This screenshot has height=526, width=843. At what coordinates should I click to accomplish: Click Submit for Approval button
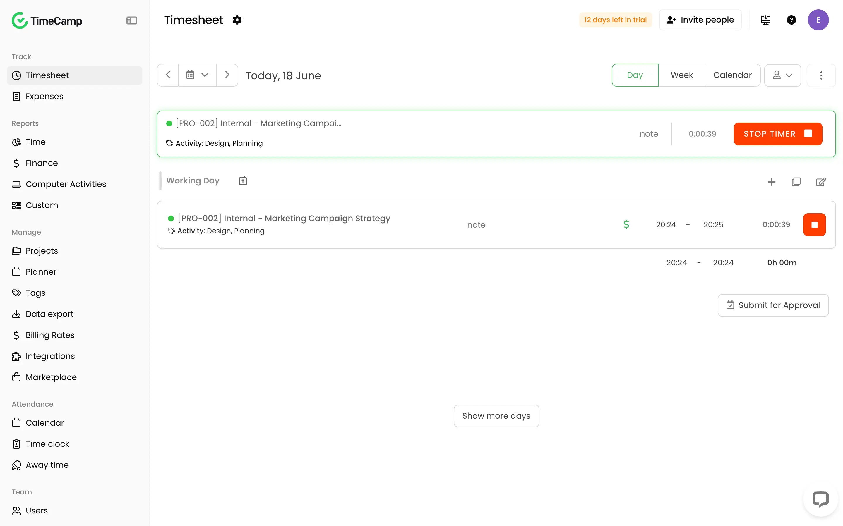click(x=773, y=305)
